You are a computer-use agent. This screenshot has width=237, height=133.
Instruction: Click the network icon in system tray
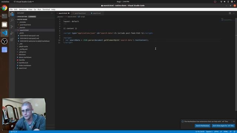point(221,1)
